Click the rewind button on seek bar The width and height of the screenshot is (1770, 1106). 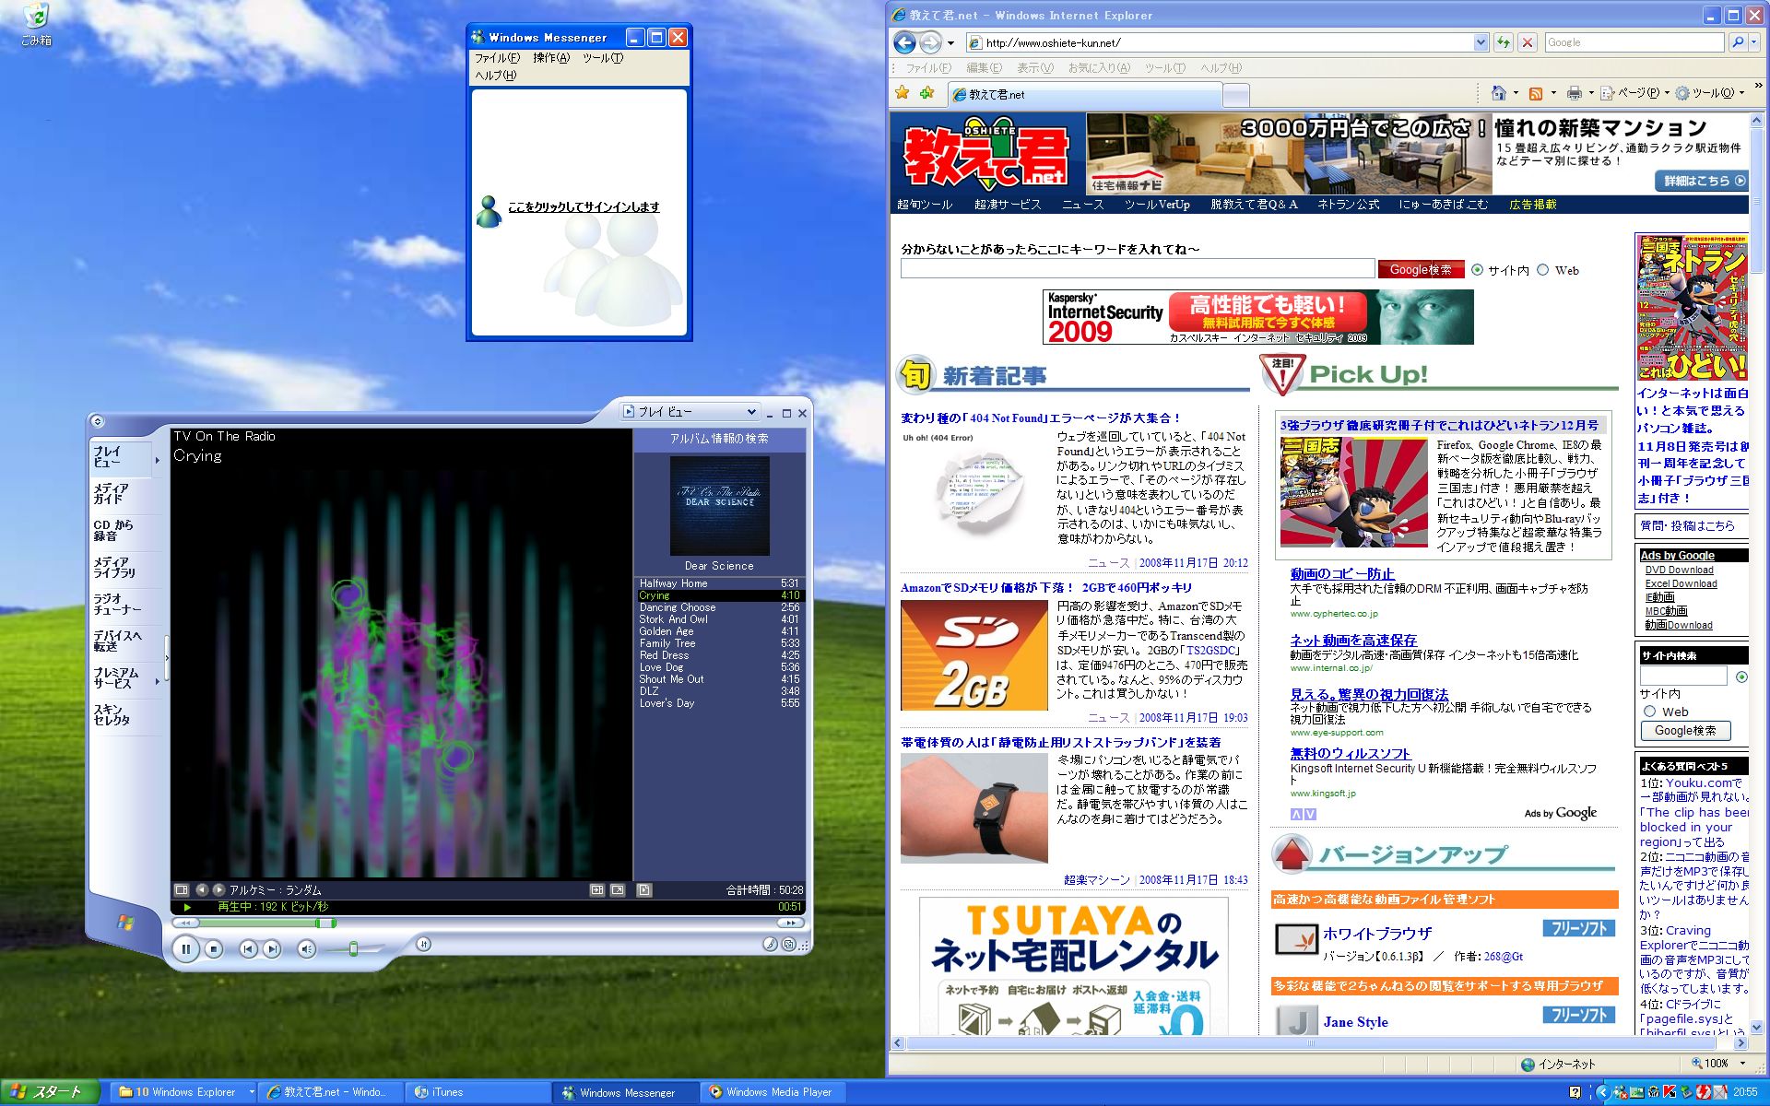click(x=186, y=923)
